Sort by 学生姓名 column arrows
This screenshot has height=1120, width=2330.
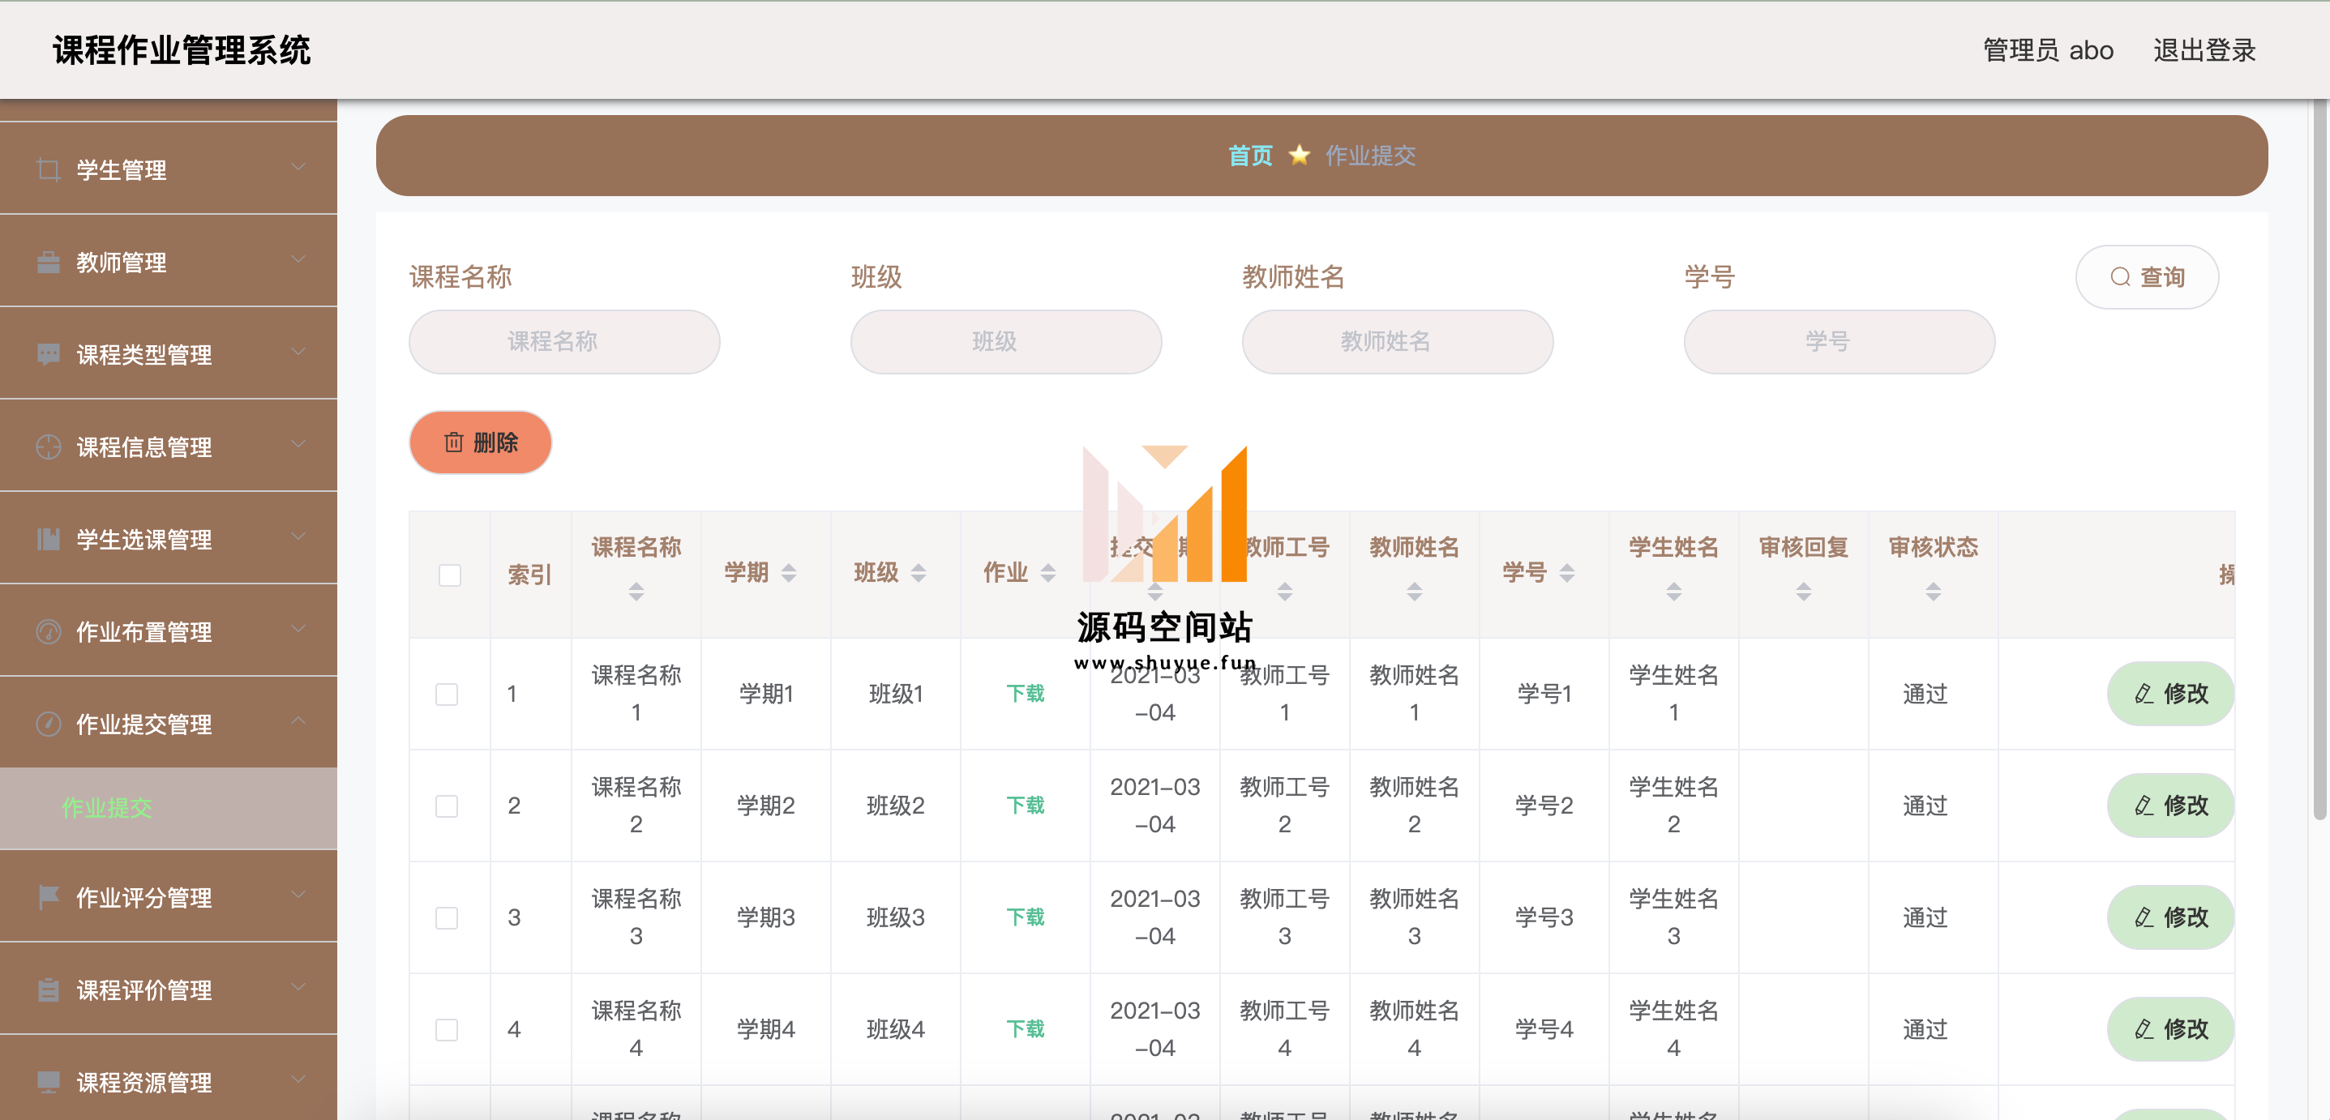1673,591
